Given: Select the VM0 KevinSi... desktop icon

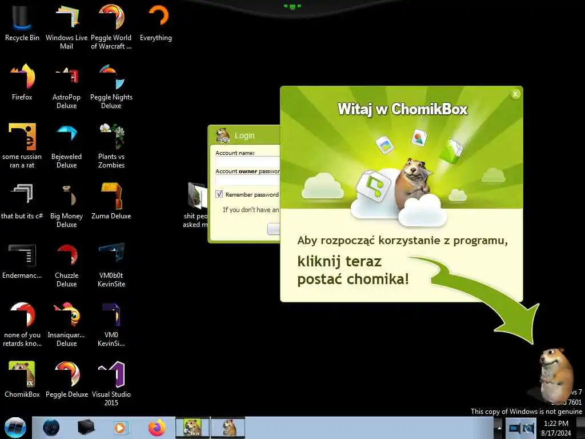Looking at the screenshot, I should point(111,324).
